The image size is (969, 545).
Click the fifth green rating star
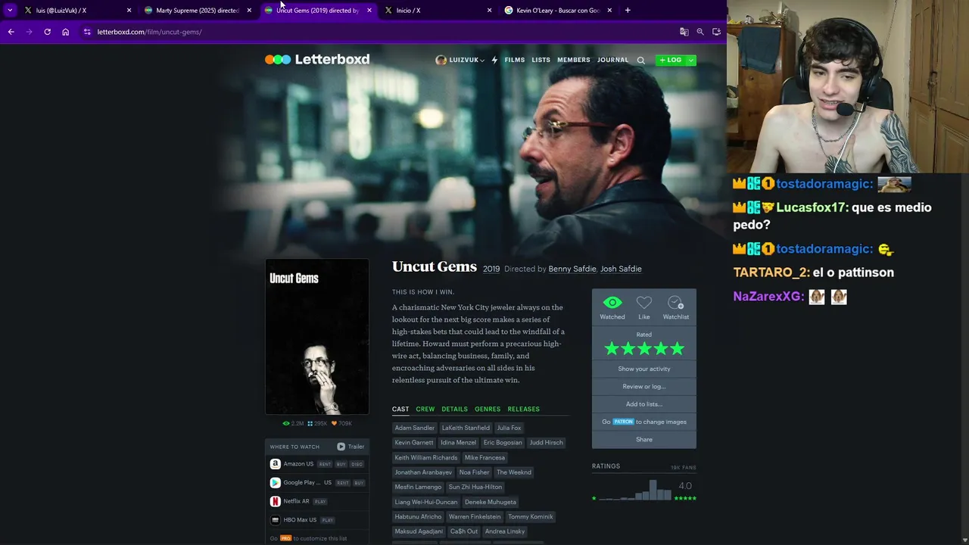pos(678,349)
